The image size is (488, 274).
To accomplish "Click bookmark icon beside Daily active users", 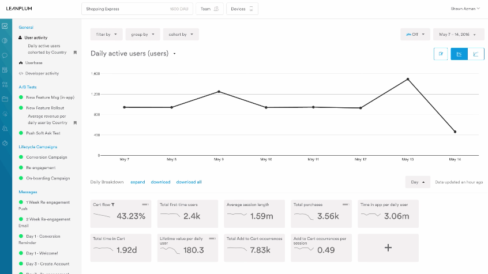I will 75,52.
